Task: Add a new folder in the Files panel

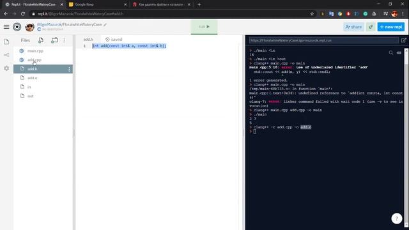Action: pyautogui.click(x=54, y=40)
